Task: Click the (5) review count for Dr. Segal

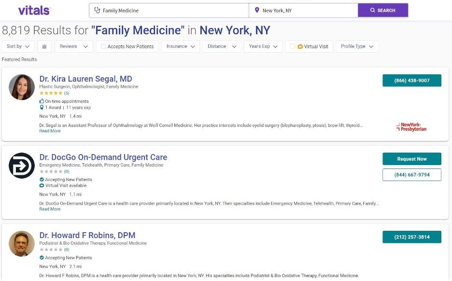Action: (67, 93)
